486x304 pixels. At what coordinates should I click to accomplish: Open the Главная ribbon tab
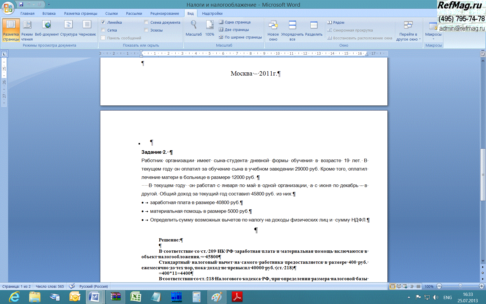pos(27,13)
